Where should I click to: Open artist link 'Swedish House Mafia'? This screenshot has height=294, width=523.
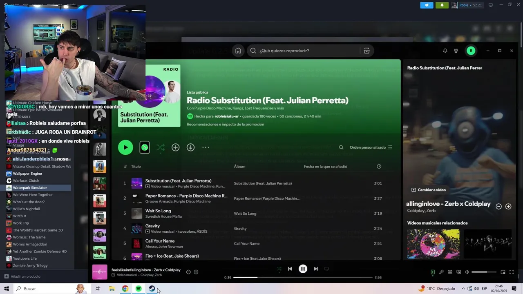point(163,216)
